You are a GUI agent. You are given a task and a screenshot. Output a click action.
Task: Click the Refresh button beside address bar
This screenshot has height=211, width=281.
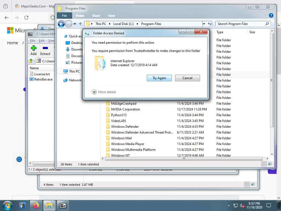pos(210,24)
